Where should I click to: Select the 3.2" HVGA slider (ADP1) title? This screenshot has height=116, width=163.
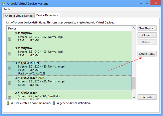pyautogui.click(x=31, y=78)
